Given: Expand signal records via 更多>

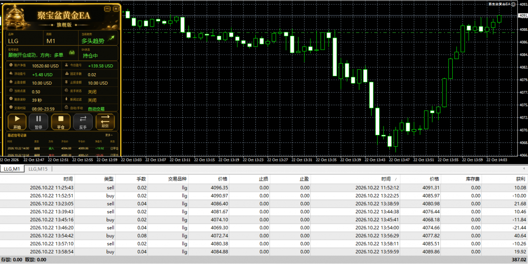Looking at the screenshot, I should [109, 135].
